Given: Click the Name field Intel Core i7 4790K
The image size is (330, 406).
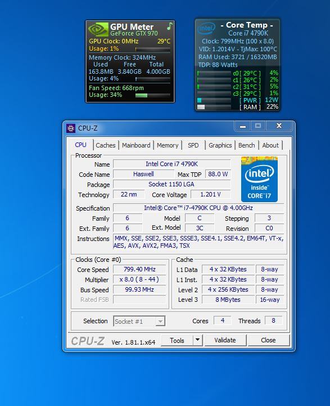Looking at the screenshot, I should pyautogui.click(x=171, y=164).
